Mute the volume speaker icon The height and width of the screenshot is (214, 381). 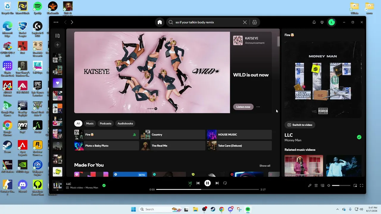329,185
